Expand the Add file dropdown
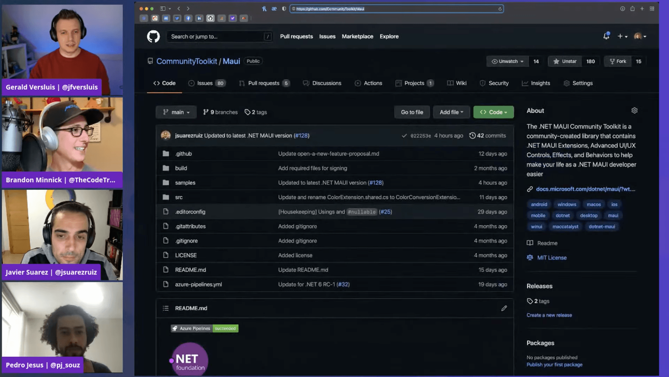669x377 pixels. pyautogui.click(x=451, y=112)
